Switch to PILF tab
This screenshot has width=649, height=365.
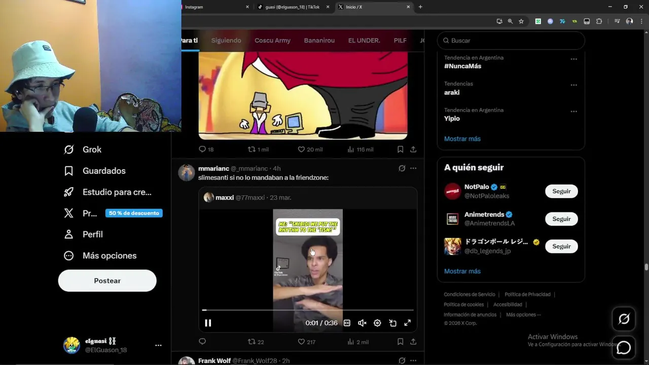[x=400, y=41]
